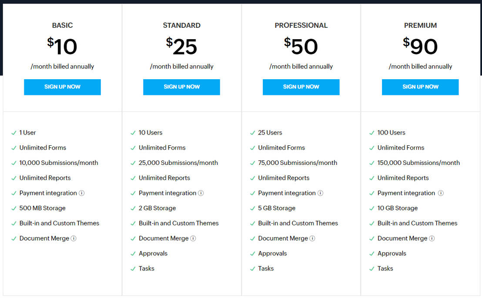This screenshot has width=482, height=298.
Task: Click Document Merge info icon under Professional
Action: click(x=312, y=238)
